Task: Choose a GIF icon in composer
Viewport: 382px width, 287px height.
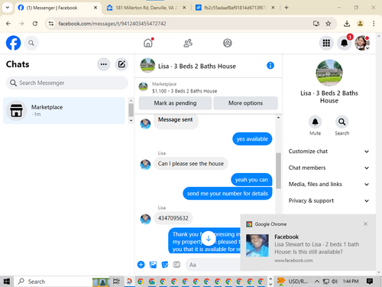Action: point(176,265)
